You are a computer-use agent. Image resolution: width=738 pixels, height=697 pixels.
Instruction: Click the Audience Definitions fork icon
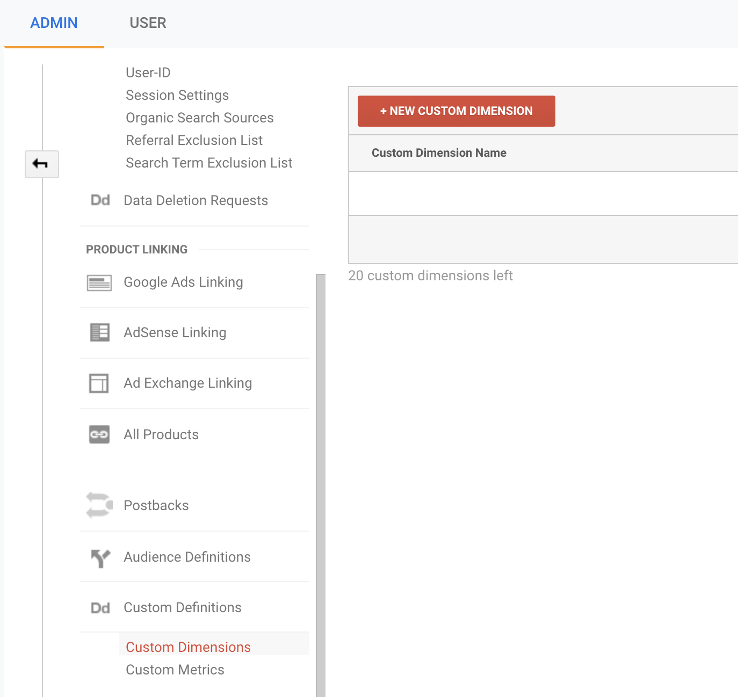pyautogui.click(x=100, y=558)
